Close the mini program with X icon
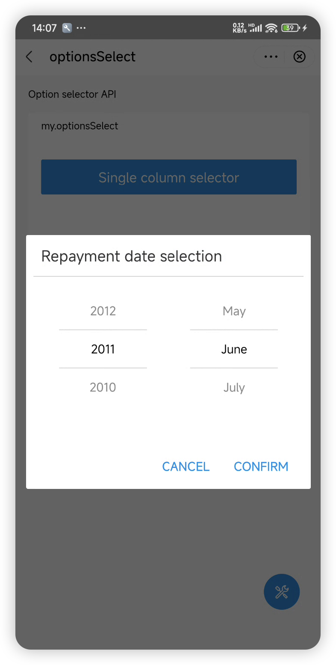 point(300,57)
